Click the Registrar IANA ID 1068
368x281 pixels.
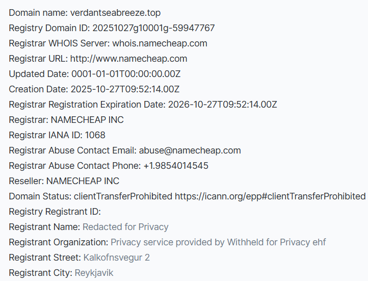(x=95, y=135)
